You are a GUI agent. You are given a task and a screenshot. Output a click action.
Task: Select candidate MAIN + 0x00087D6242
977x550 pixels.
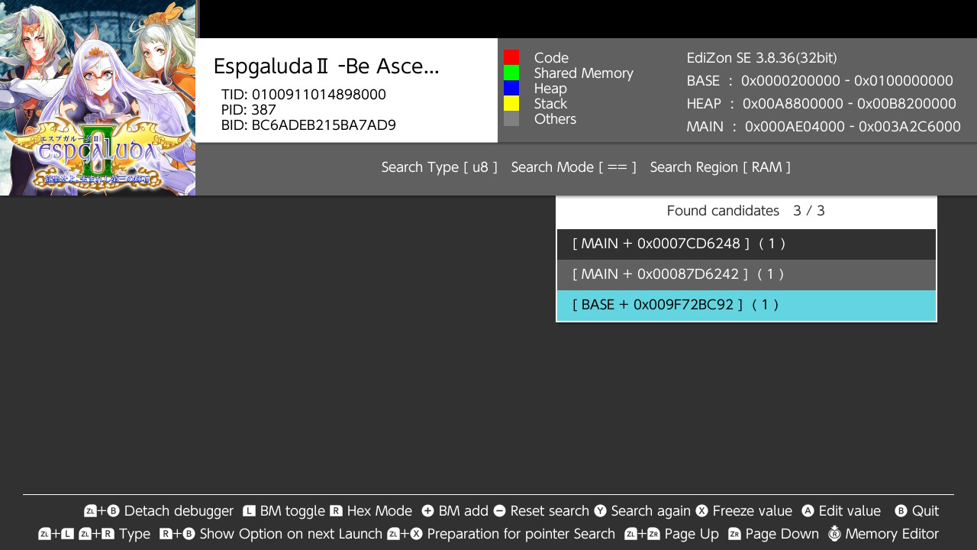(x=746, y=275)
